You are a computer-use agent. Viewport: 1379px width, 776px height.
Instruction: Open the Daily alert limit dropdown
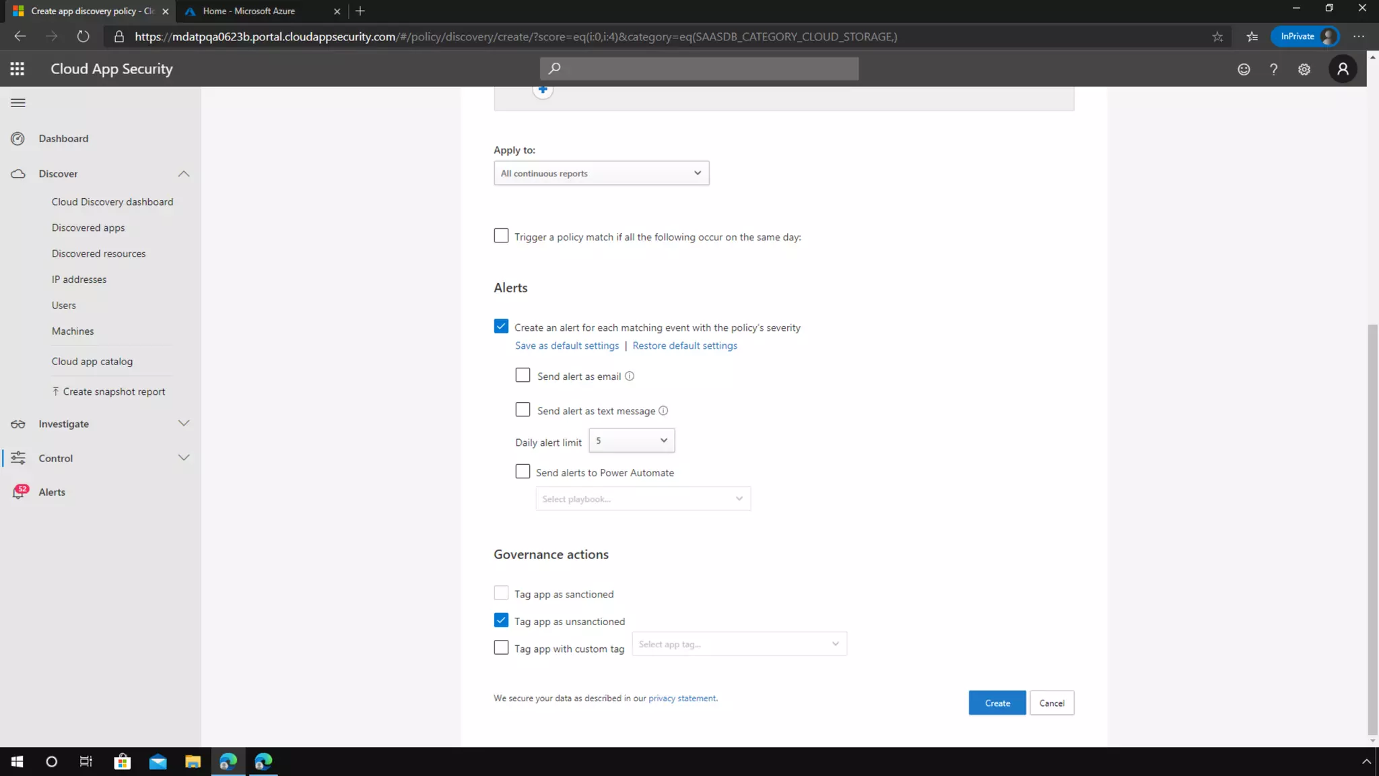coord(631,441)
